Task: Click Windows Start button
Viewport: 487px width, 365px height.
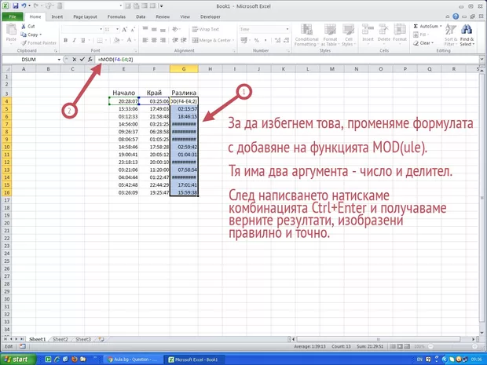Action: (x=18, y=360)
